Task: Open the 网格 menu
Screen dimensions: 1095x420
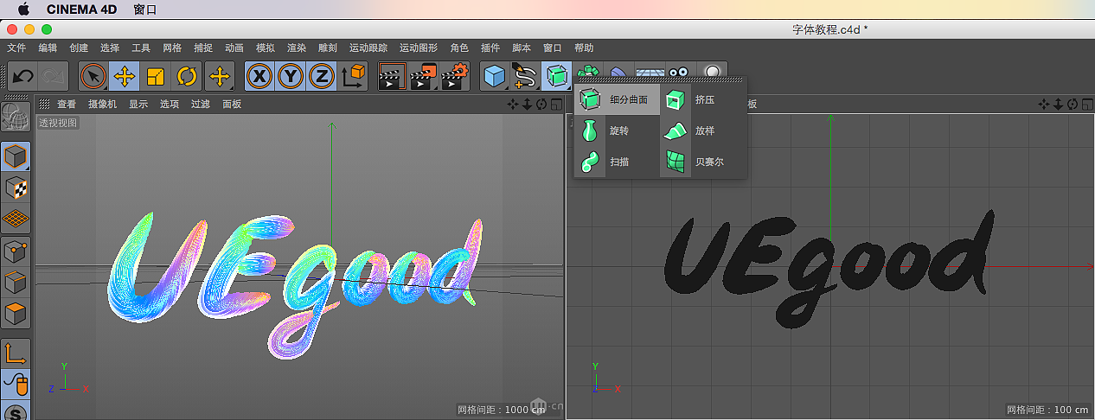Action: [x=172, y=48]
